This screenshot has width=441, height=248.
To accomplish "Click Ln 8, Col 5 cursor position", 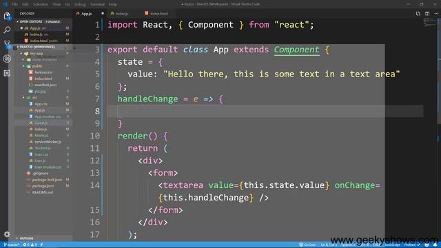I will pyautogui.click(x=329, y=245).
